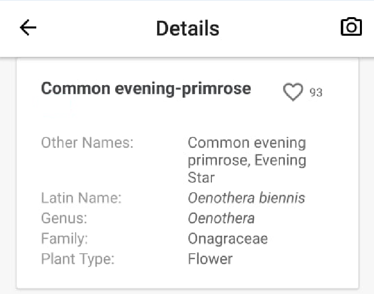Click the word Star under Other Names
The image size is (374, 294).
tap(201, 178)
